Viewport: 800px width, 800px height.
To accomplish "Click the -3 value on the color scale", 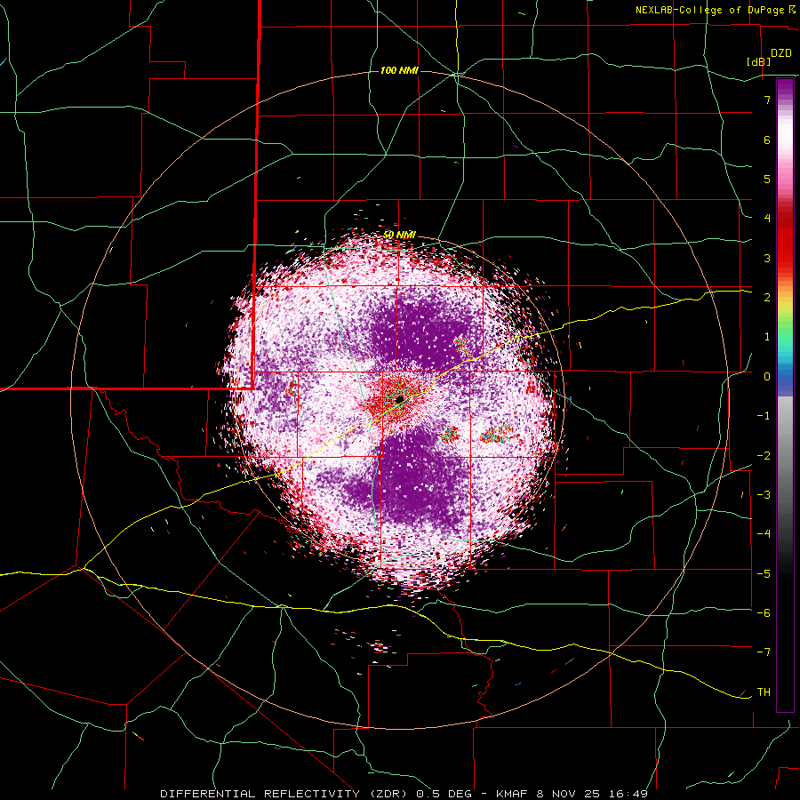I will point(764,495).
